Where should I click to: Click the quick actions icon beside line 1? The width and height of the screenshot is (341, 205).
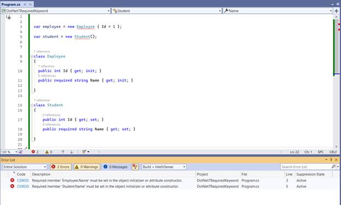click(9, 17)
